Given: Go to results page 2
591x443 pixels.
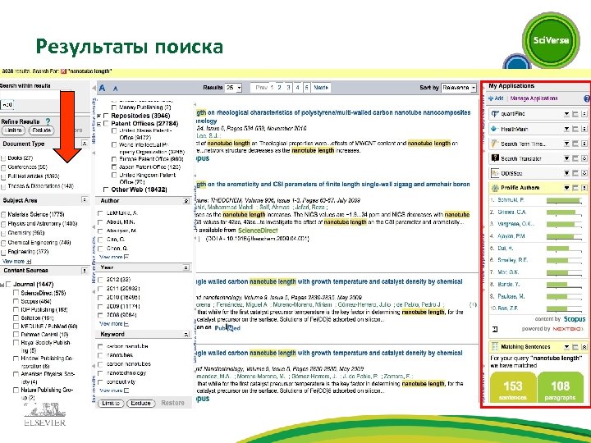Looking at the screenshot, I should point(279,88).
